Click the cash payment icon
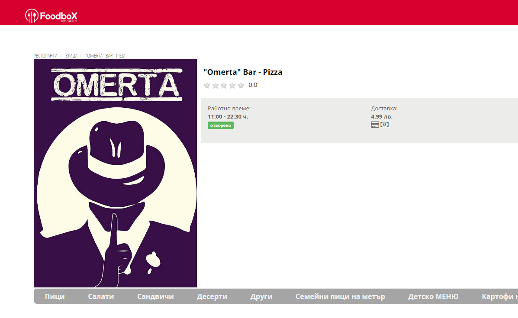Viewport: 518px width, 318px height. coord(385,125)
